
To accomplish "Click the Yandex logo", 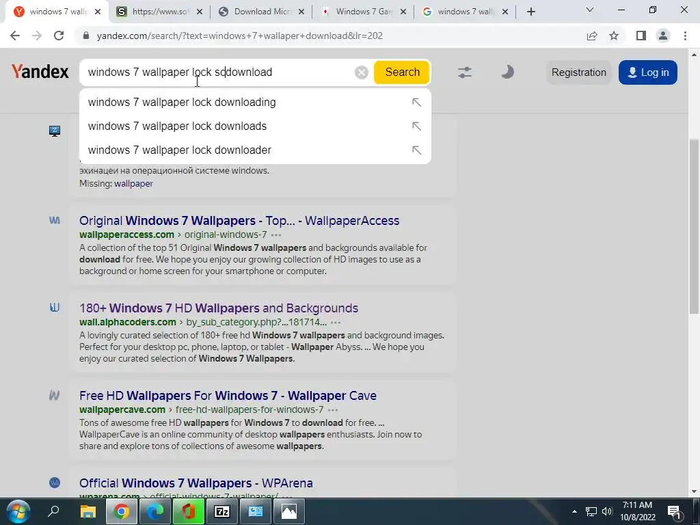I will point(40,72).
